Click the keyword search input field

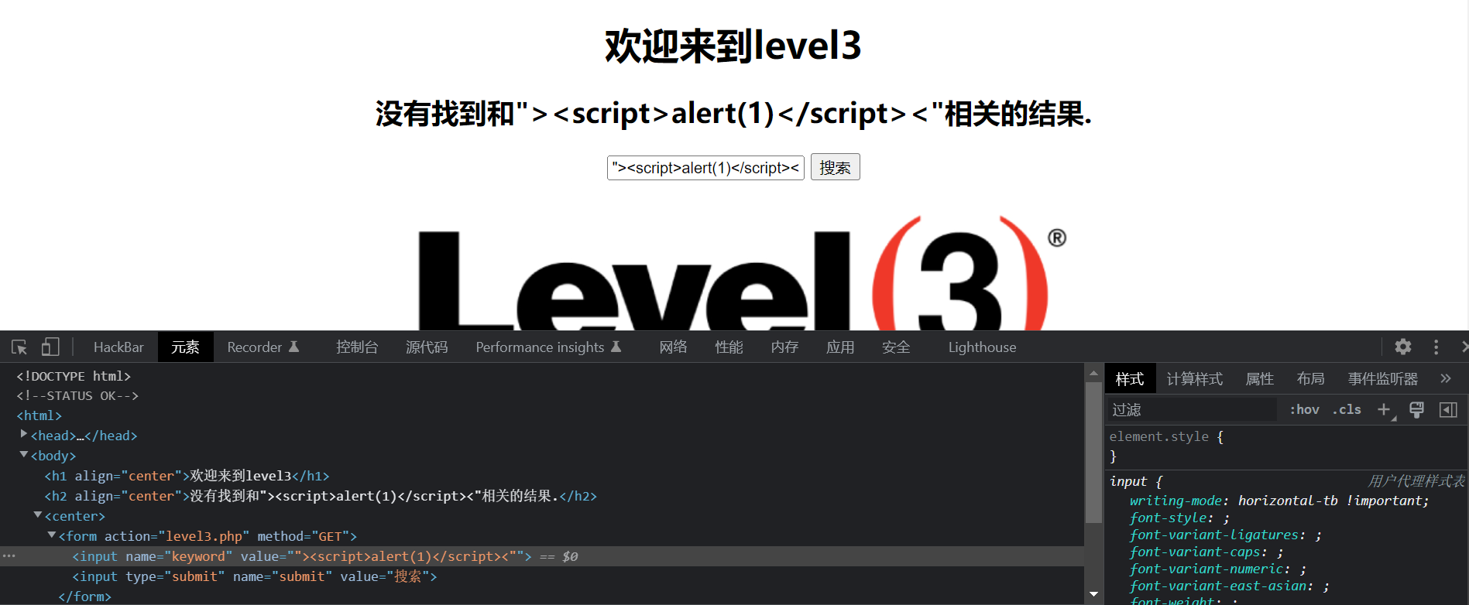(x=705, y=167)
